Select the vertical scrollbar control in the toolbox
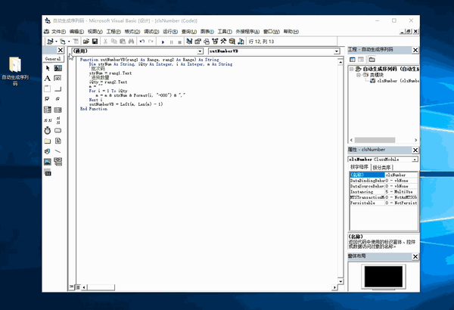 [58, 120]
